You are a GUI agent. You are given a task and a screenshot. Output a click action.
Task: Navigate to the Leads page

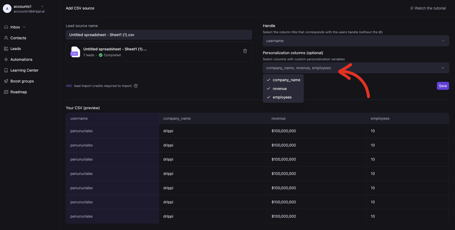tap(15, 49)
